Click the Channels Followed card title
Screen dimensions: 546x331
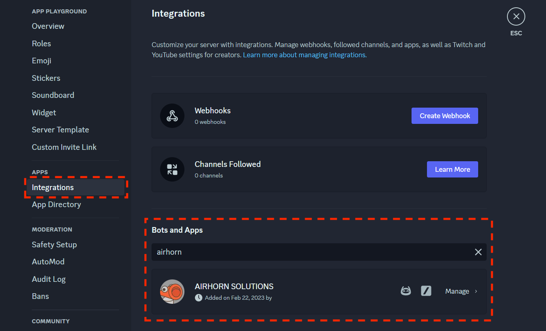click(x=227, y=164)
